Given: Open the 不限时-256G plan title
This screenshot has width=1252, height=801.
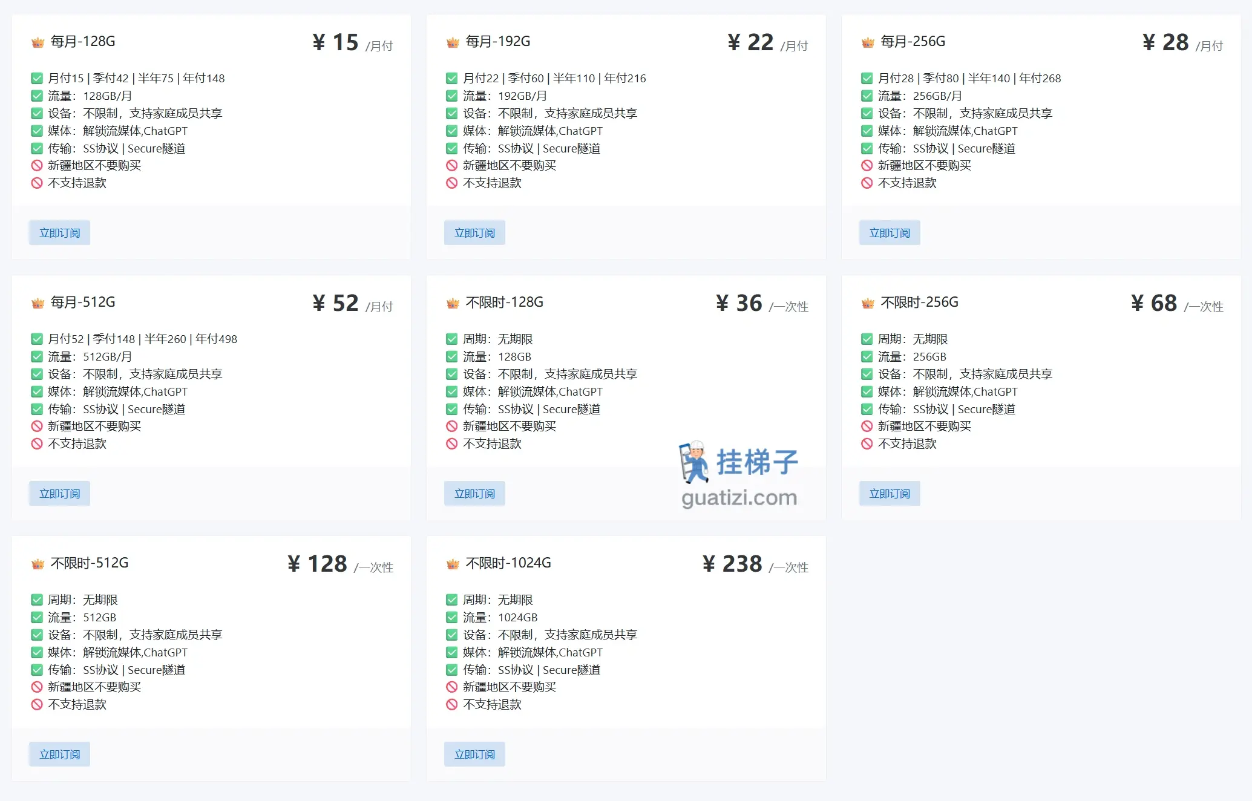Looking at the screenshot, I should click(x=919, y=302).
